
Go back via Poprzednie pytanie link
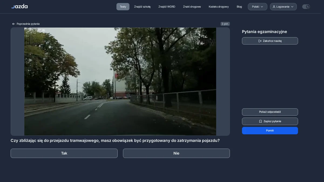(26, 24)
